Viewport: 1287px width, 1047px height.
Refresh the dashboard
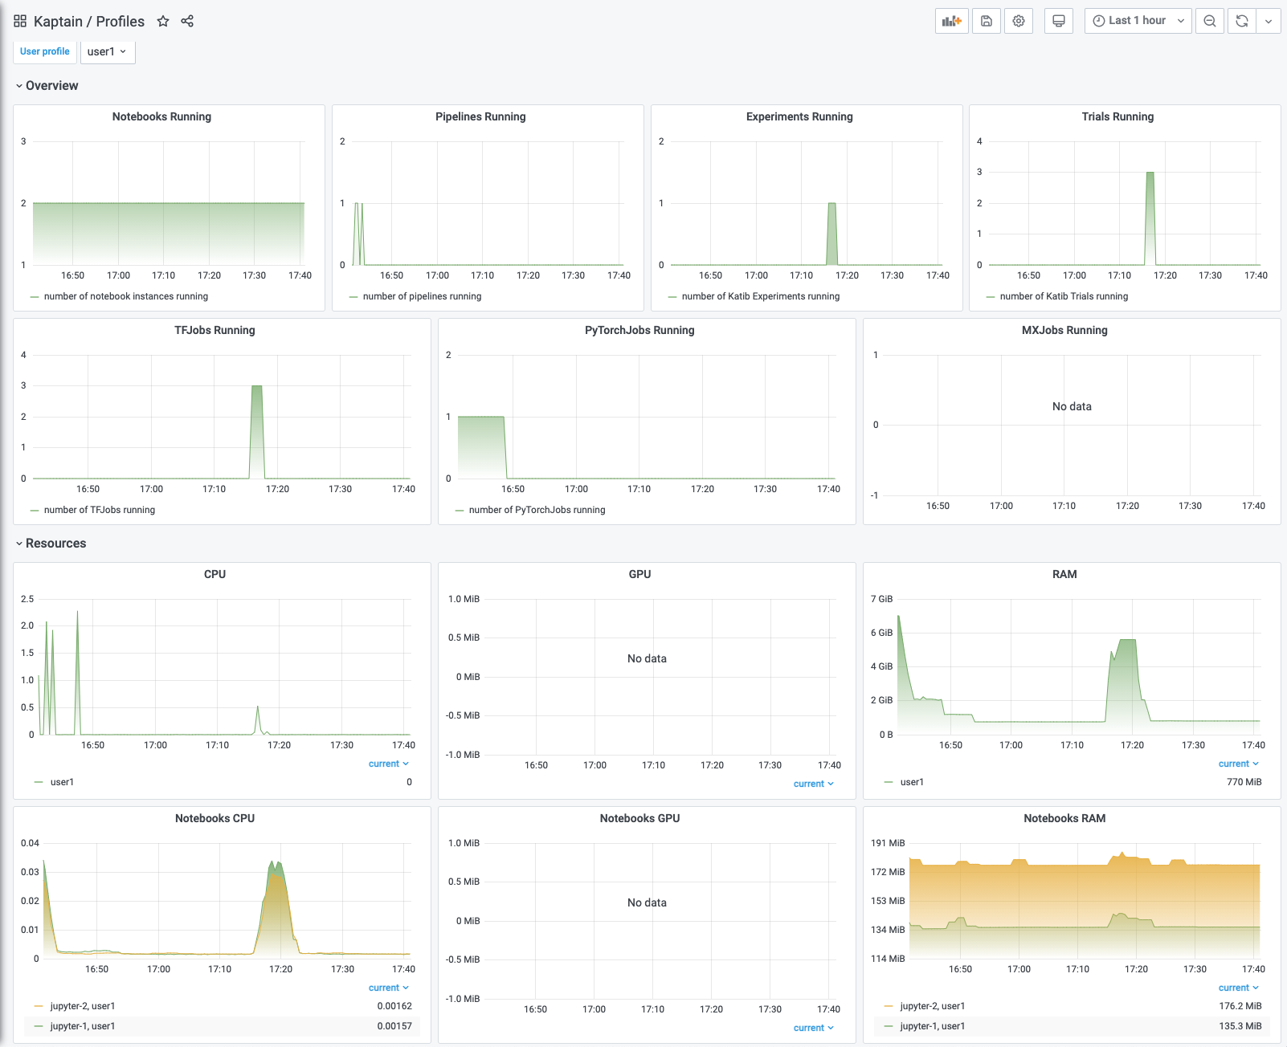click(x=1242, y=21)
